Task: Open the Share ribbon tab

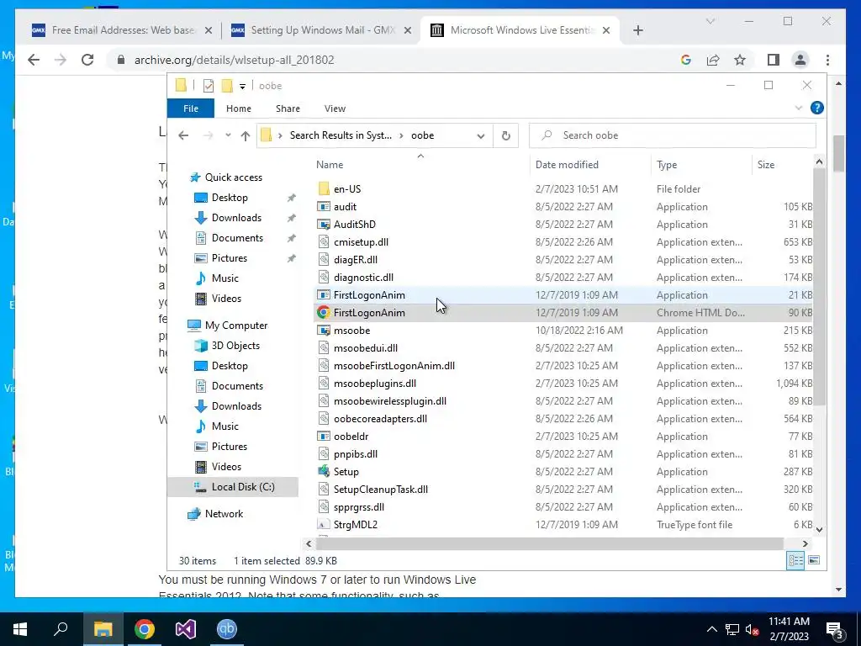Action: click(288, 109)
